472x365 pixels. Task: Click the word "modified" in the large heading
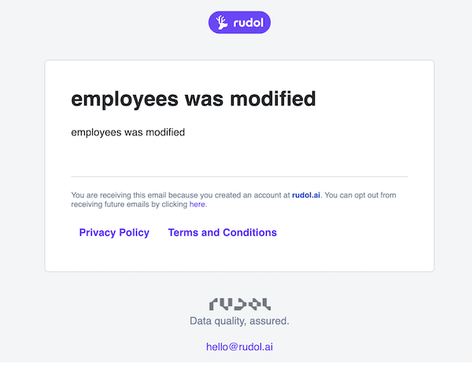pyautogui.click(x=273, y=98)
